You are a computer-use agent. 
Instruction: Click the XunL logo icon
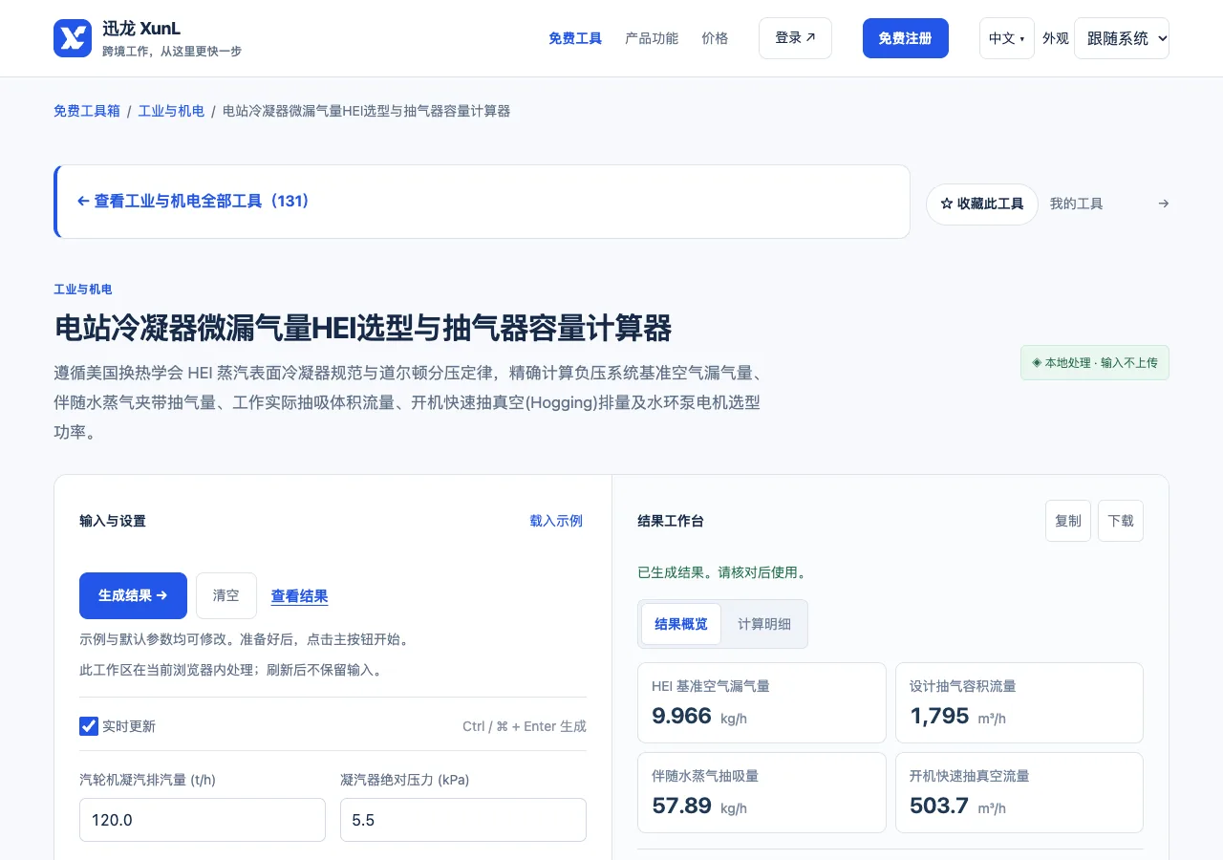[x=73, y=38]
